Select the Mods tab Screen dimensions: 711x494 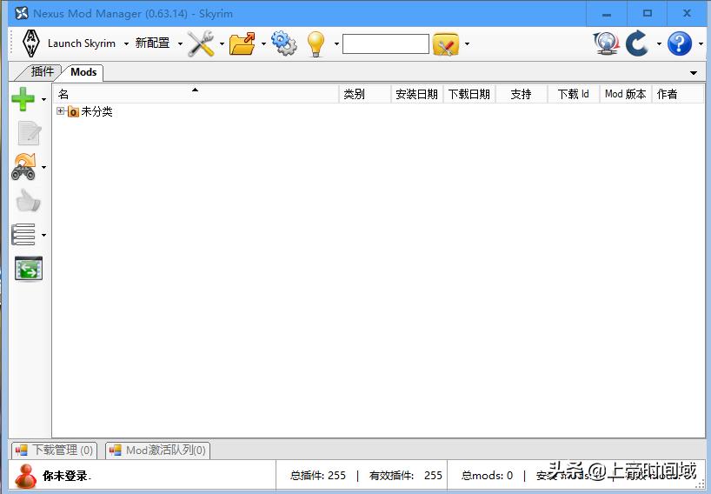tap(84, 72)
